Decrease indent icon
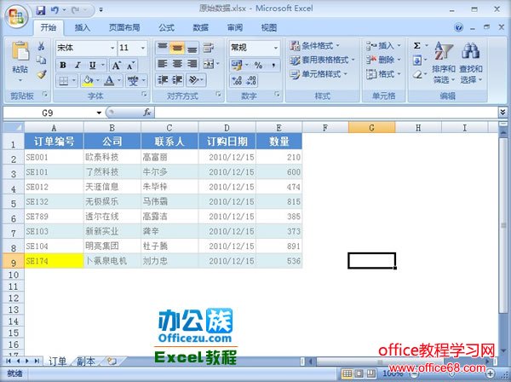The width and height of the screenshot is (511, 382). (162, 80)
